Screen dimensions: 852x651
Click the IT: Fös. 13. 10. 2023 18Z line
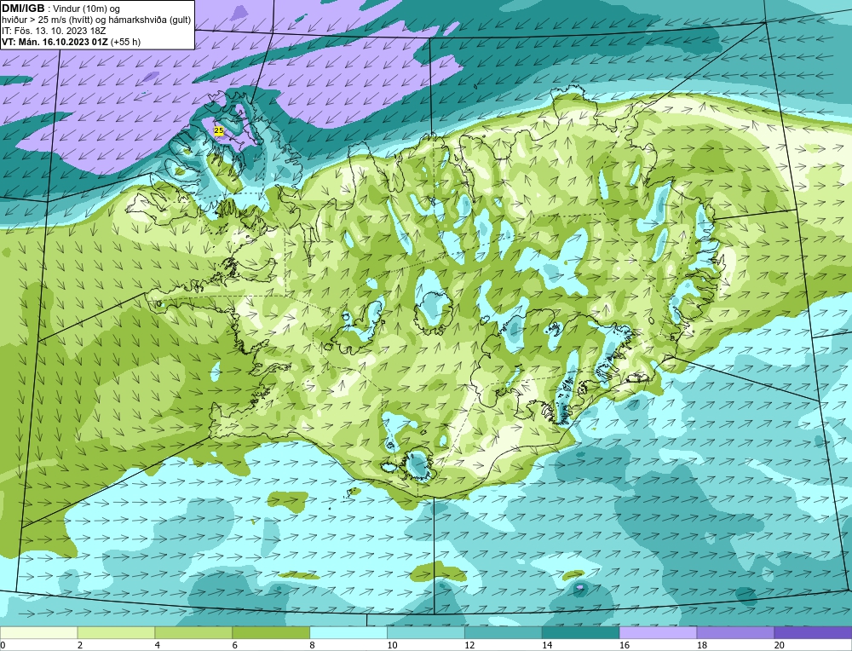(x=54, y=31)
